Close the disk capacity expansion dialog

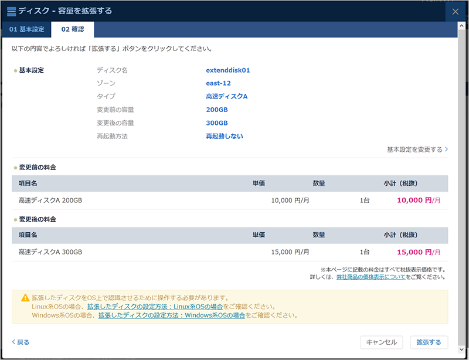pyautogui.click(x=456, y=11)
